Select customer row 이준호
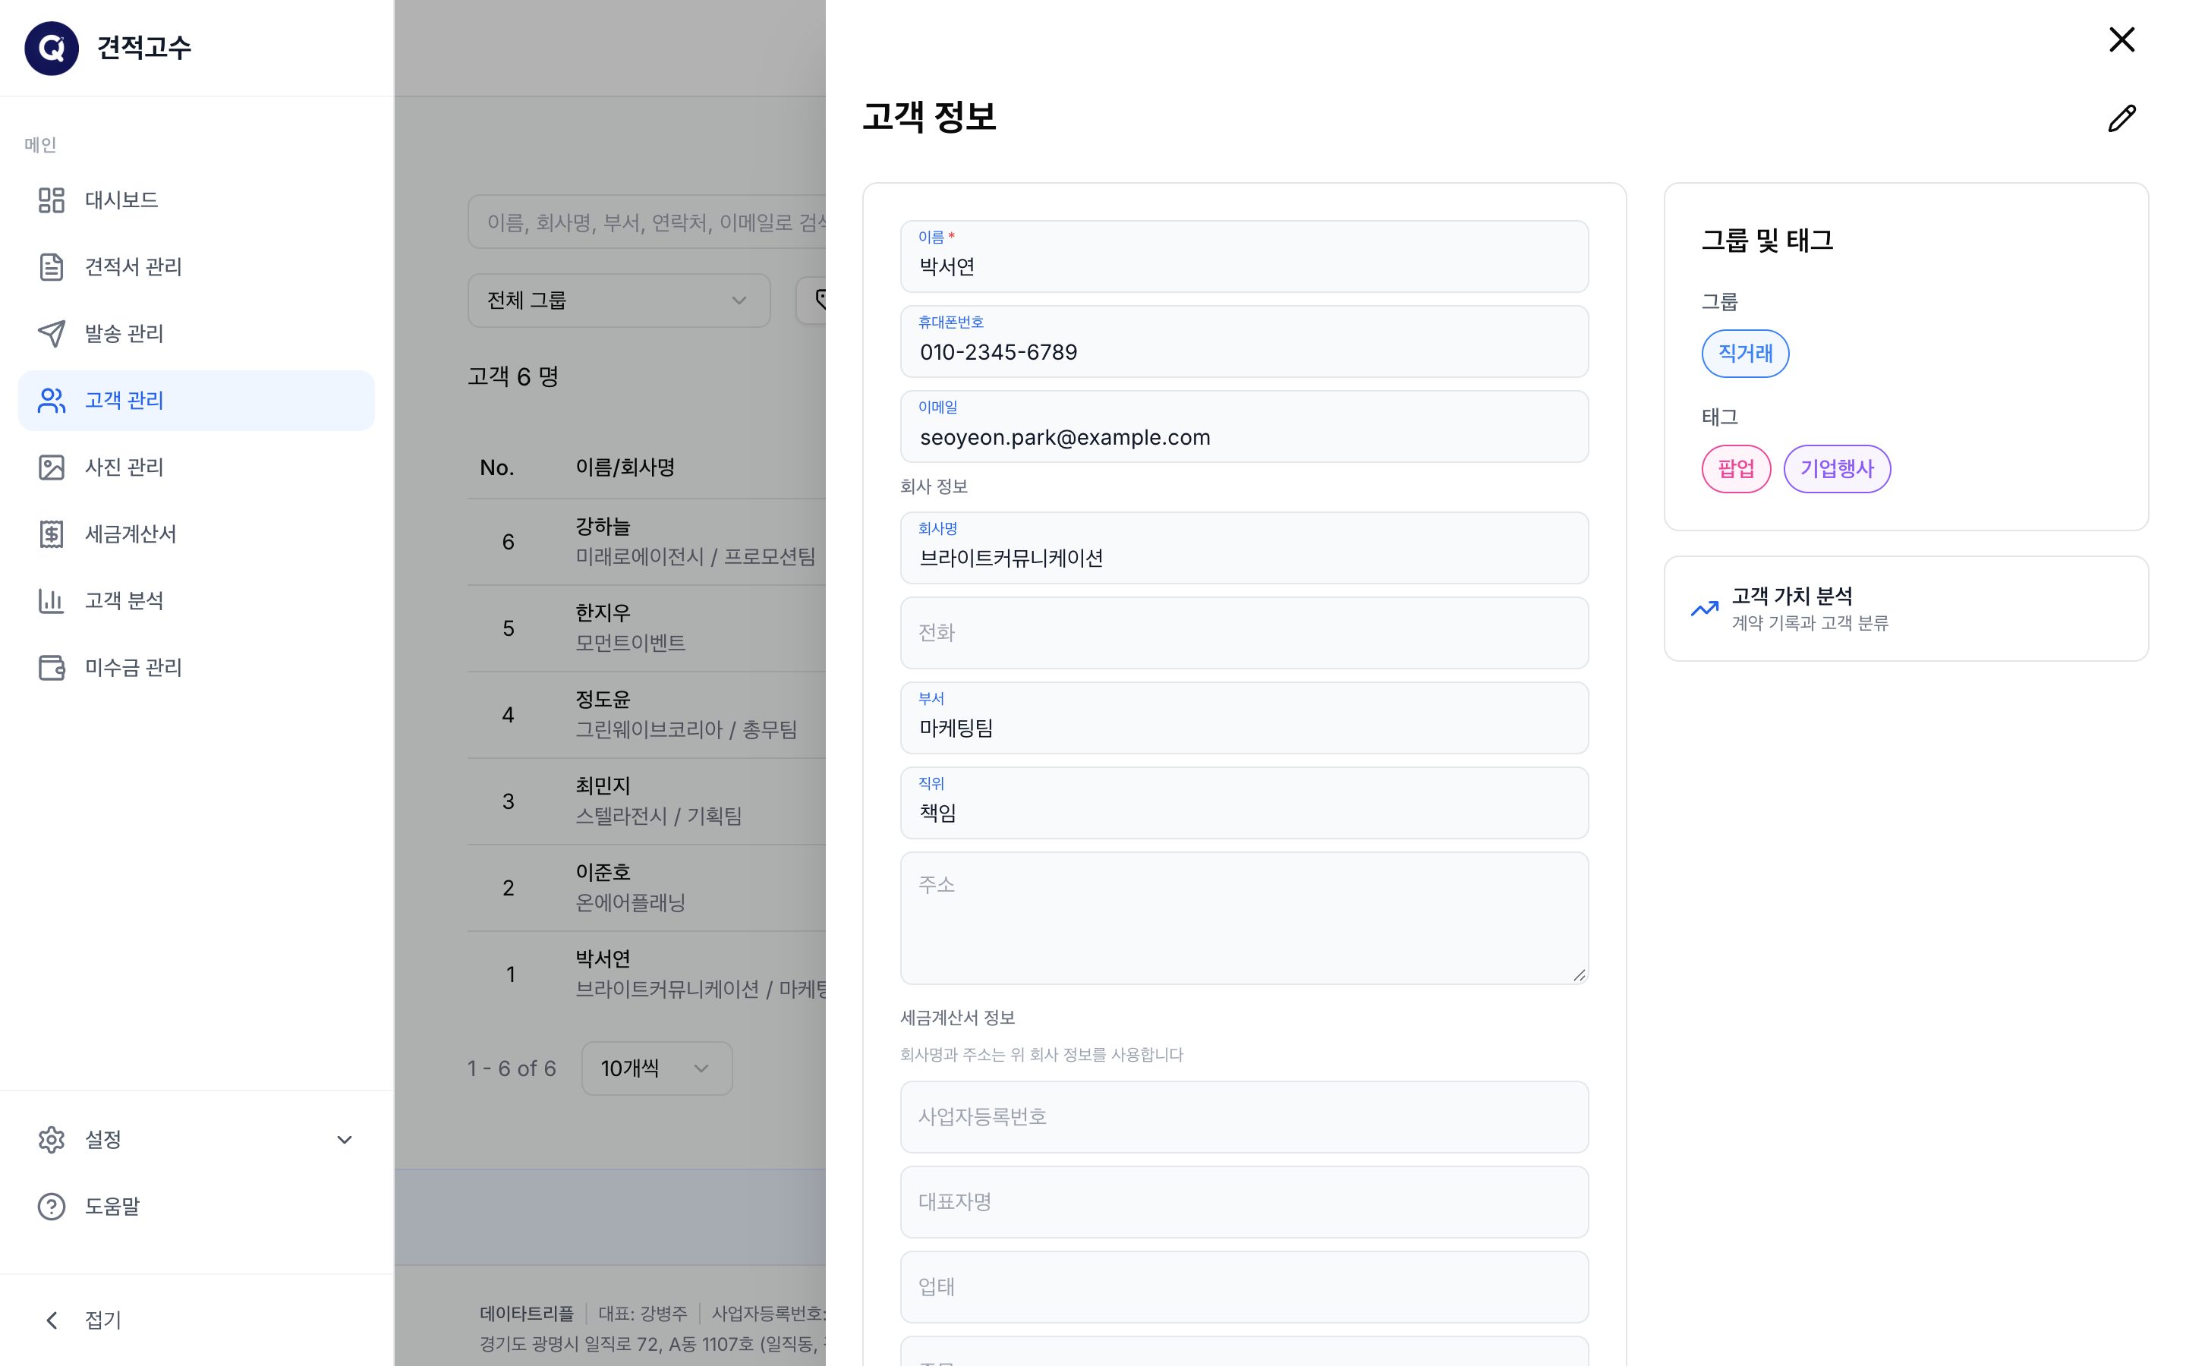Screen dimensions: 2186x1366 [x=647, y=888]
